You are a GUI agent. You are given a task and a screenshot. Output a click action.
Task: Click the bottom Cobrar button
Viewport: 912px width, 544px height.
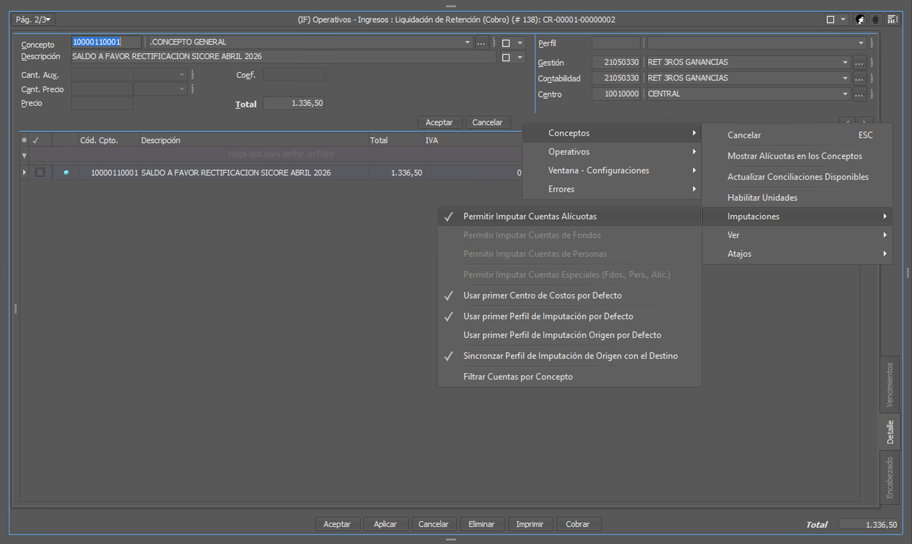pos(578,524)
